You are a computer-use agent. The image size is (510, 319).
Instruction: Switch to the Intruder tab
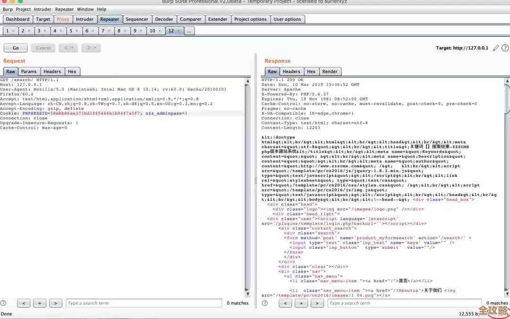tap(85, 19)
